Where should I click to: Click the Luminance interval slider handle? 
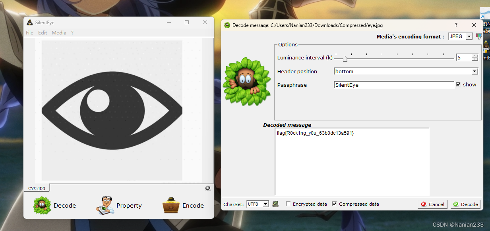pyautogui.click(x=345, y=59)
